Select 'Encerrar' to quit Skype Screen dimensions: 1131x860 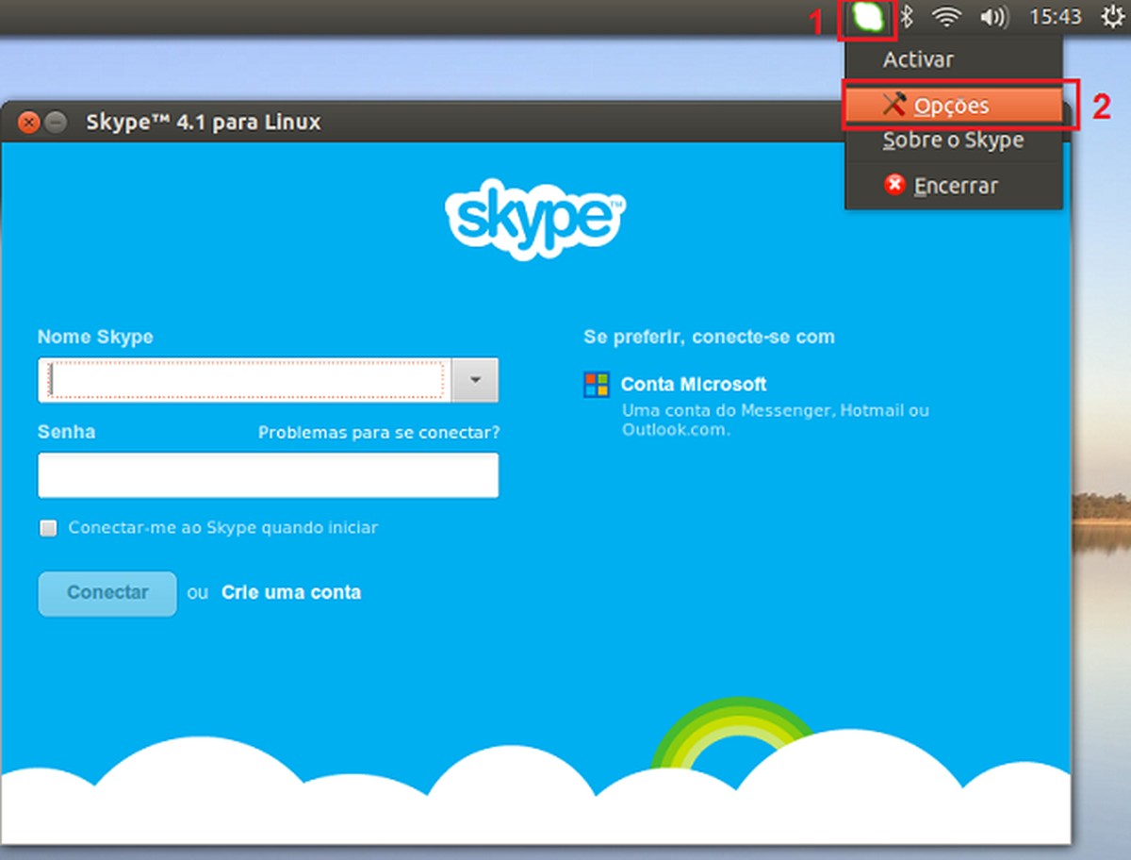[x=956, y=185]
